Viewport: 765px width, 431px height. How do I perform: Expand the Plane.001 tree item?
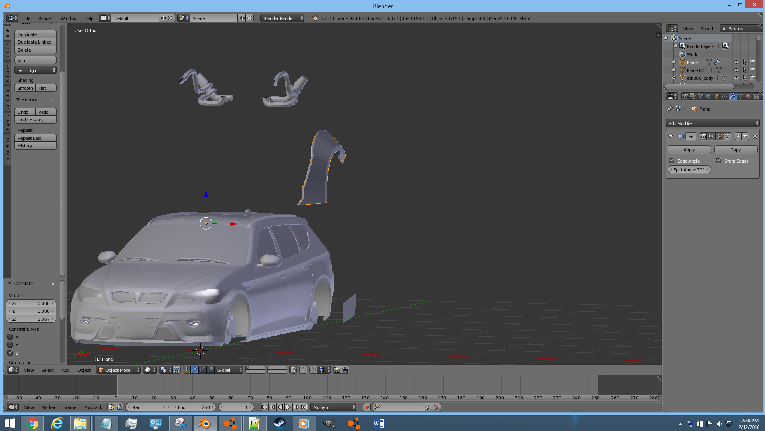674,70
